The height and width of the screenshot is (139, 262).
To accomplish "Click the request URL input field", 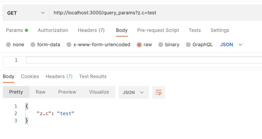I will [x=155, y=13].
